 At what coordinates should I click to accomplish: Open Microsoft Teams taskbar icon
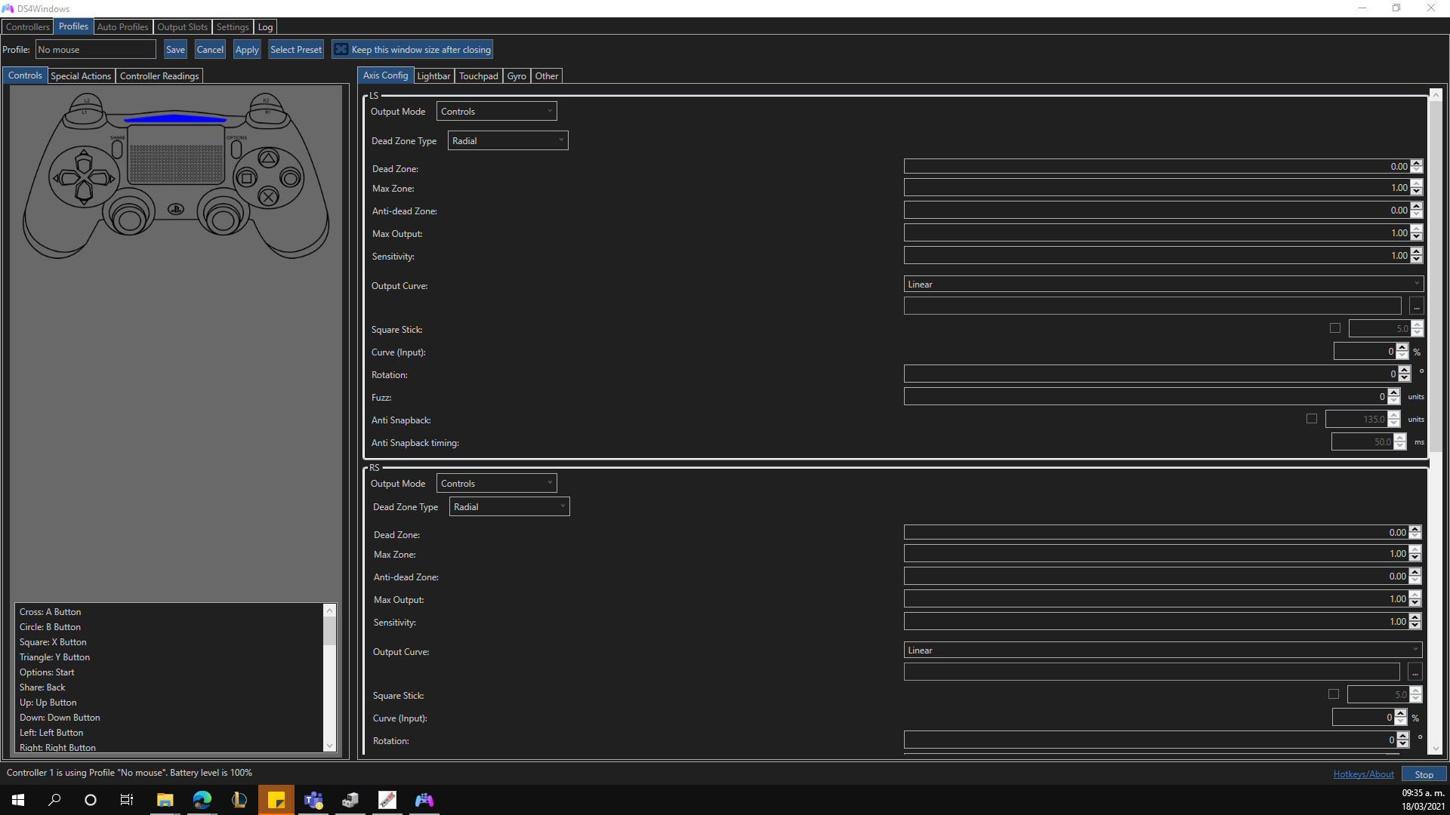coord(313,800)
